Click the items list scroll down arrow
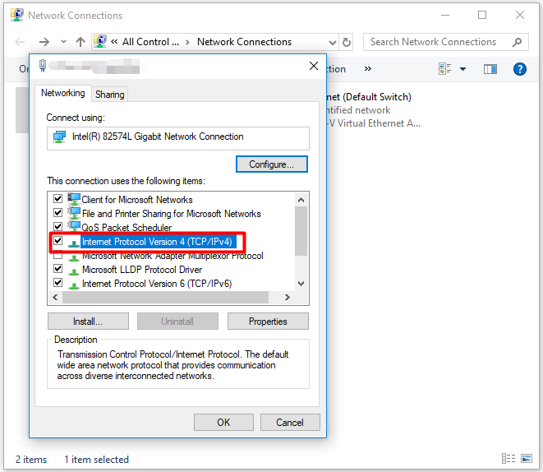543x472 pixels. 301,284
